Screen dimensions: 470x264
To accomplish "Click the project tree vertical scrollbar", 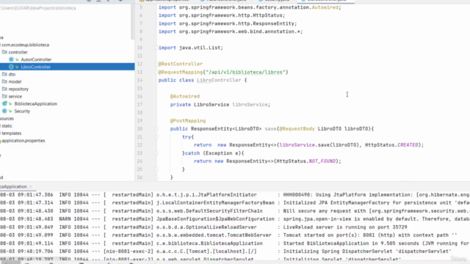I will 133,21.
